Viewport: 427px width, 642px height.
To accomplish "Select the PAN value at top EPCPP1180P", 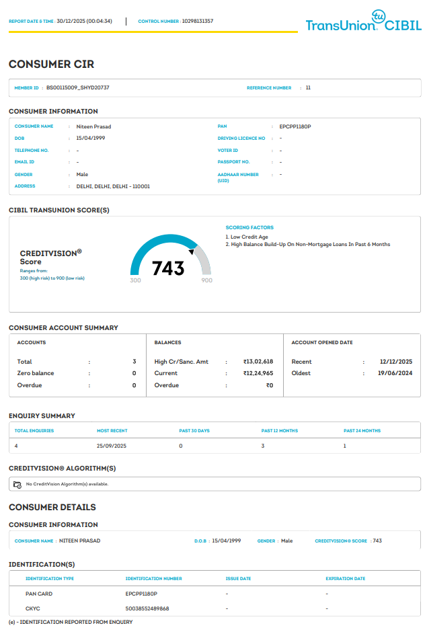I will click(295, 126).
